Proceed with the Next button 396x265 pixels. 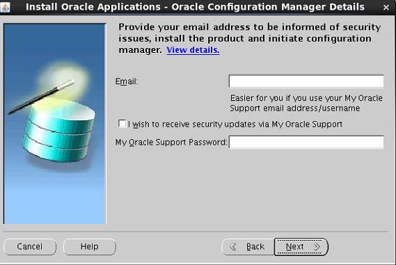click(x=301, y=247)
